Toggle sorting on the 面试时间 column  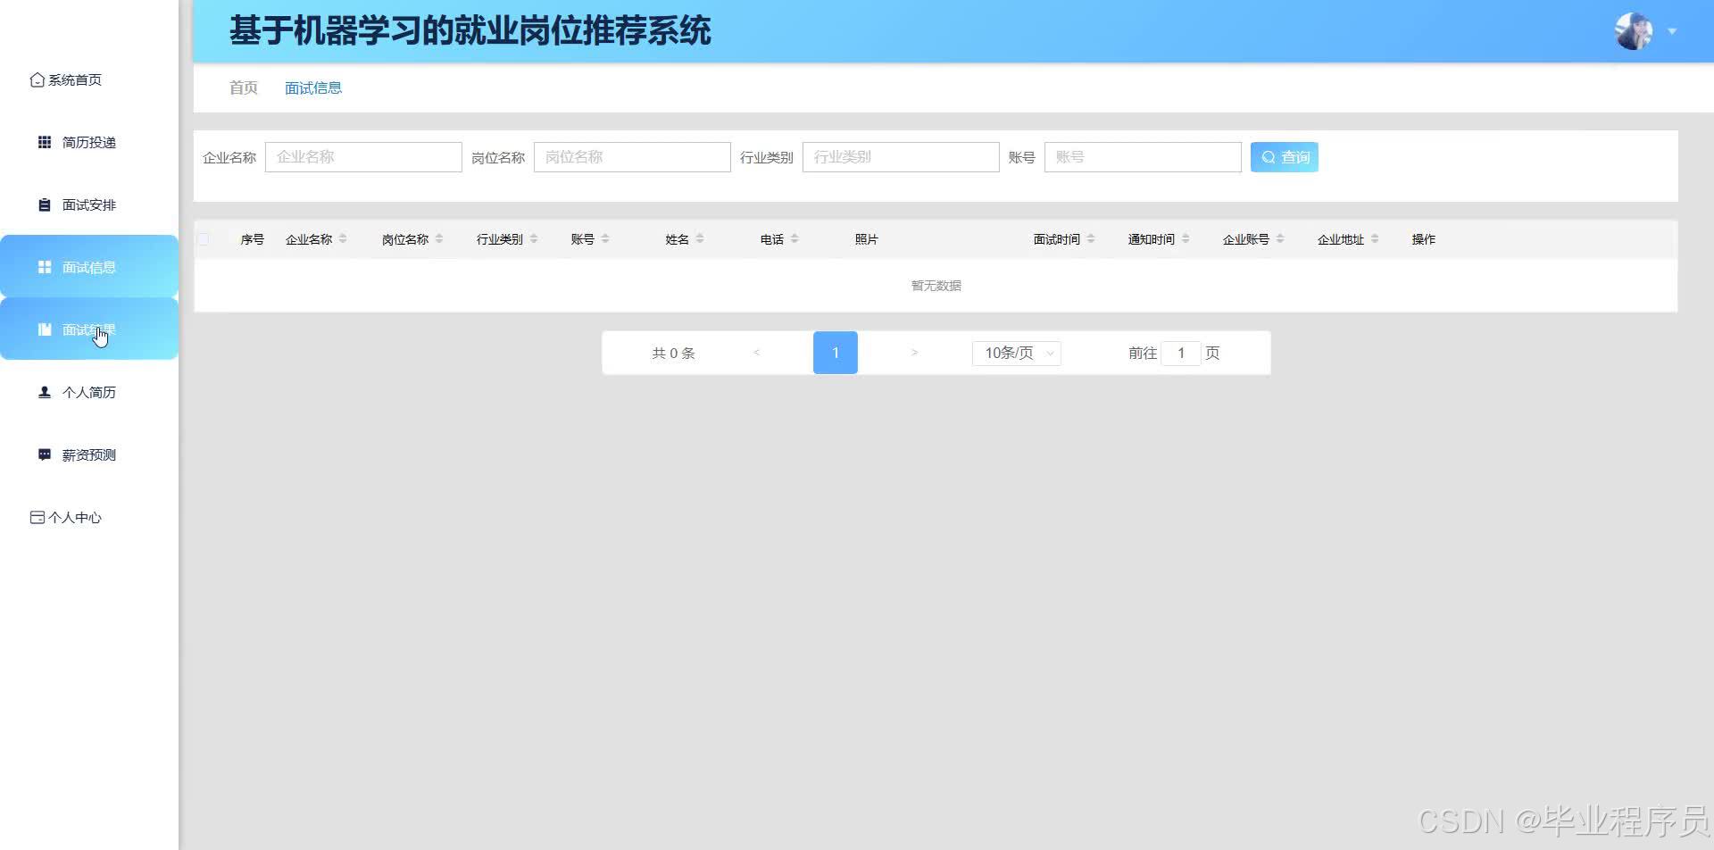coord(1091,238)
